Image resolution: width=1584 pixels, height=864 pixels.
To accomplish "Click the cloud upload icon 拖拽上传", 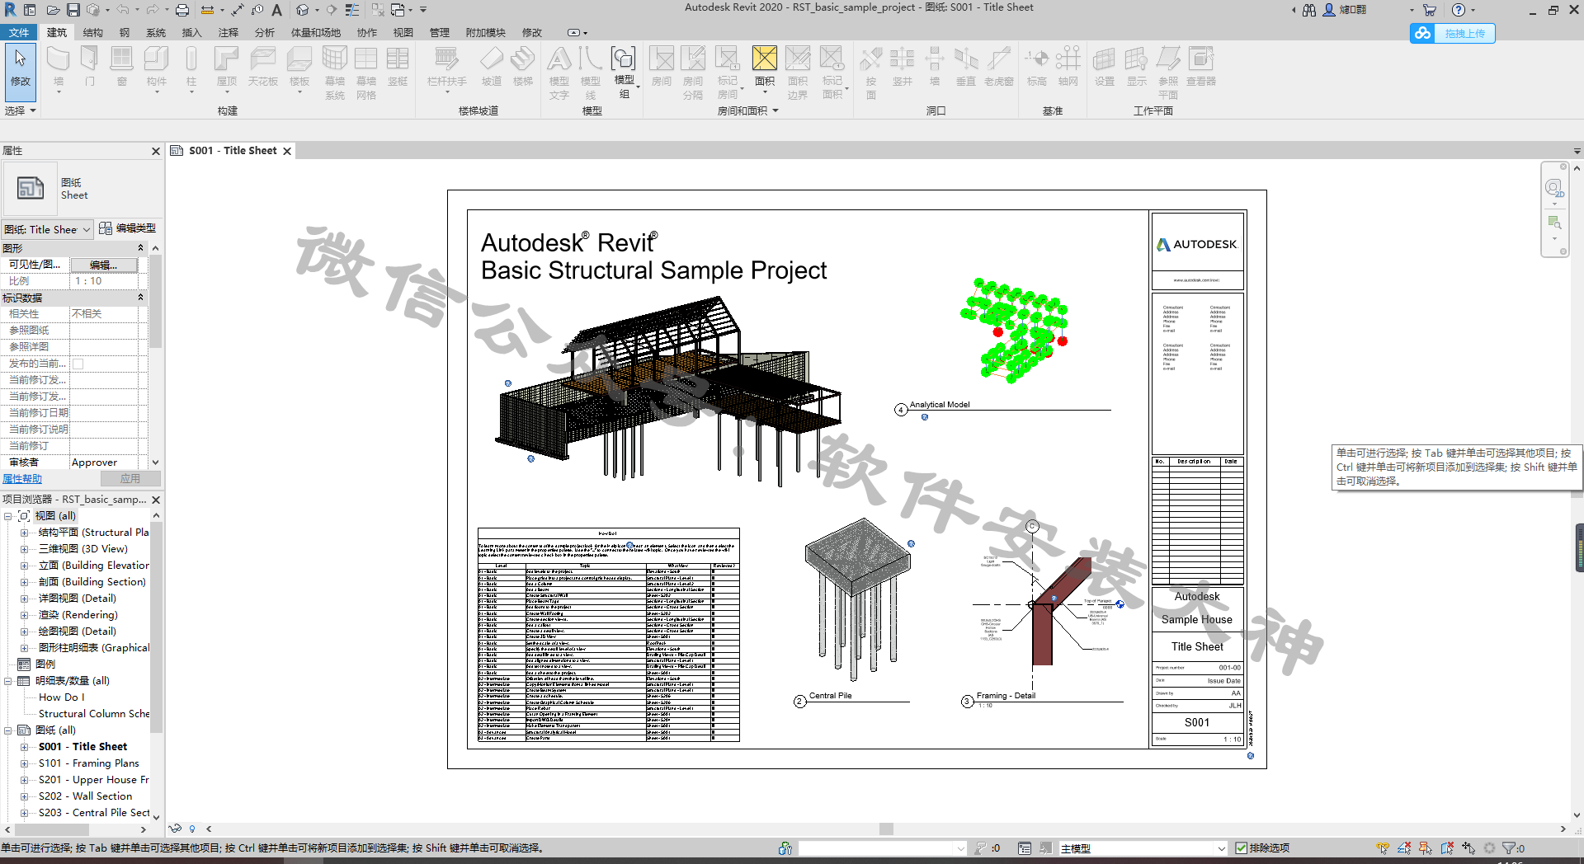I will click(x=1422, y=33).
